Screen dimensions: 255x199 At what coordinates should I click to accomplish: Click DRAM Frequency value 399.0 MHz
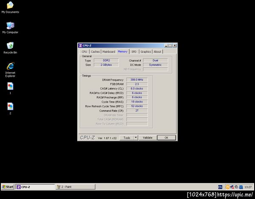pos(137,80)
